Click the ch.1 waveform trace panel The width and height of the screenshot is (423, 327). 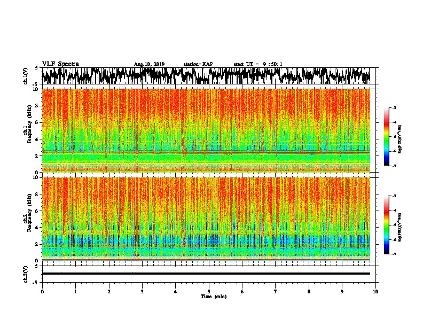208,76
